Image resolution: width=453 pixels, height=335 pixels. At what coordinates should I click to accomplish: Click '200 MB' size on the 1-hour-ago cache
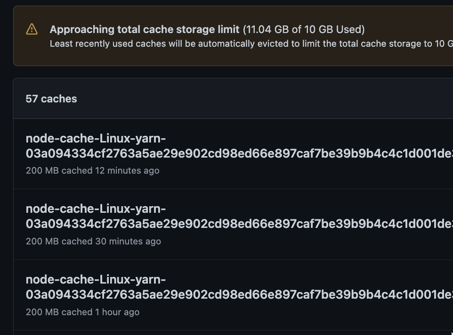pyautogui.click(x=42, y=312)
